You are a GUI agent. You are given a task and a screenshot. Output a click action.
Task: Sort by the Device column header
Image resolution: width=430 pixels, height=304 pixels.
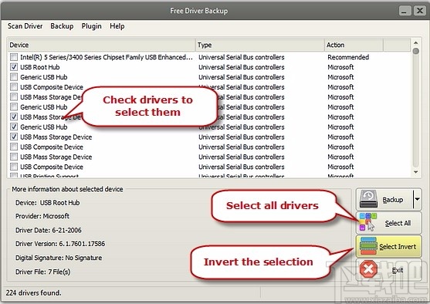[101, 45]
